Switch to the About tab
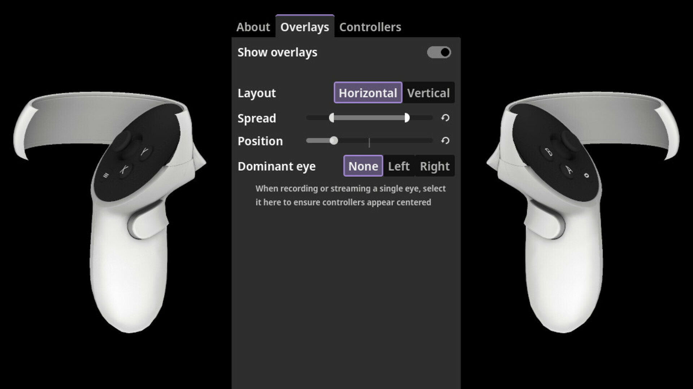Screen dimensions: 693x389 pos(253,27)
